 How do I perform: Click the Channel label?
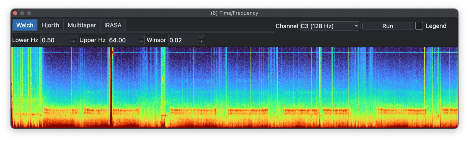tap(287, 26)
